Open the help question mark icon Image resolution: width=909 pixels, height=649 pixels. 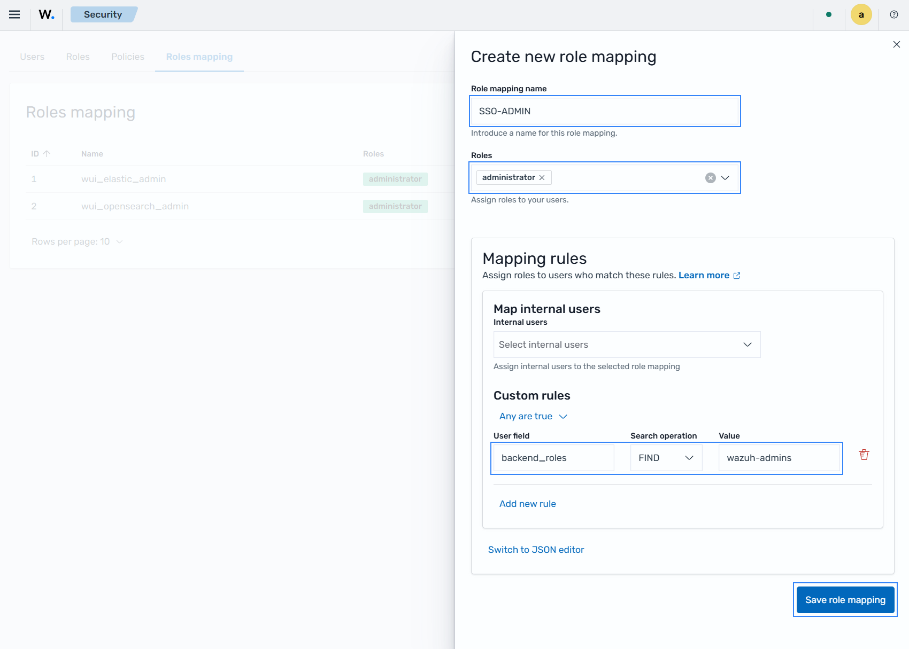tap(894, 14)
